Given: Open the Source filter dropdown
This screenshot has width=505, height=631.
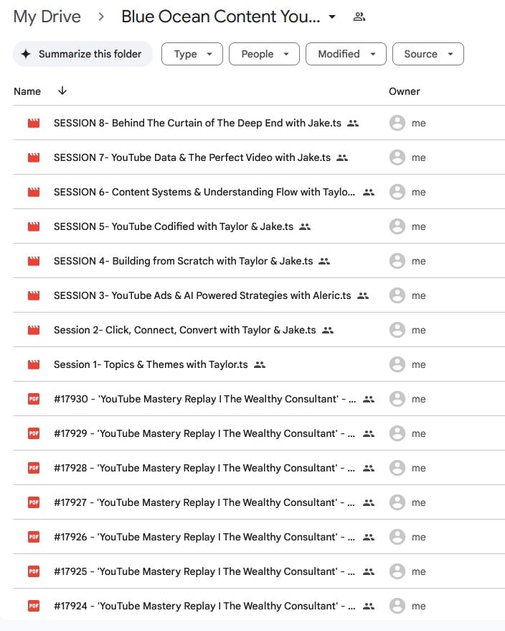Looking at the screenshot, I should (x=428, y=54).
